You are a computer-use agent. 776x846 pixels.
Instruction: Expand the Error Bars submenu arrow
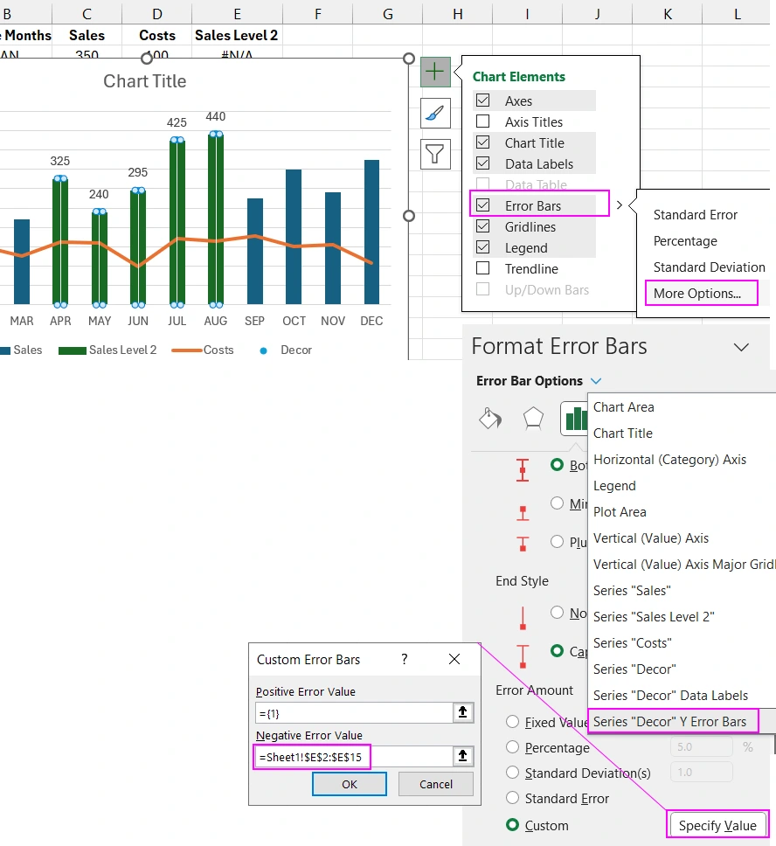(620, 205)
